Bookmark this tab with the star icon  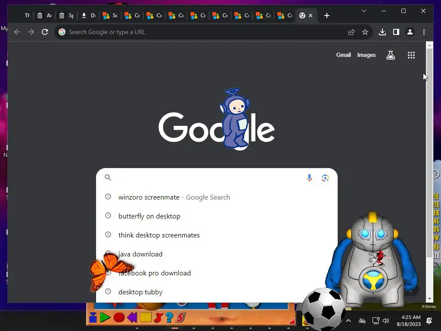tap(365, 32)
